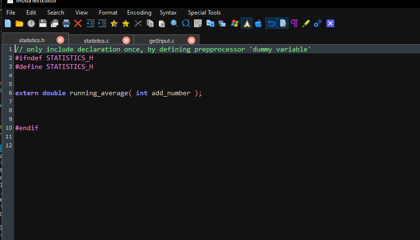
Task: Open the Edit menu
Action: coord(31,13)
